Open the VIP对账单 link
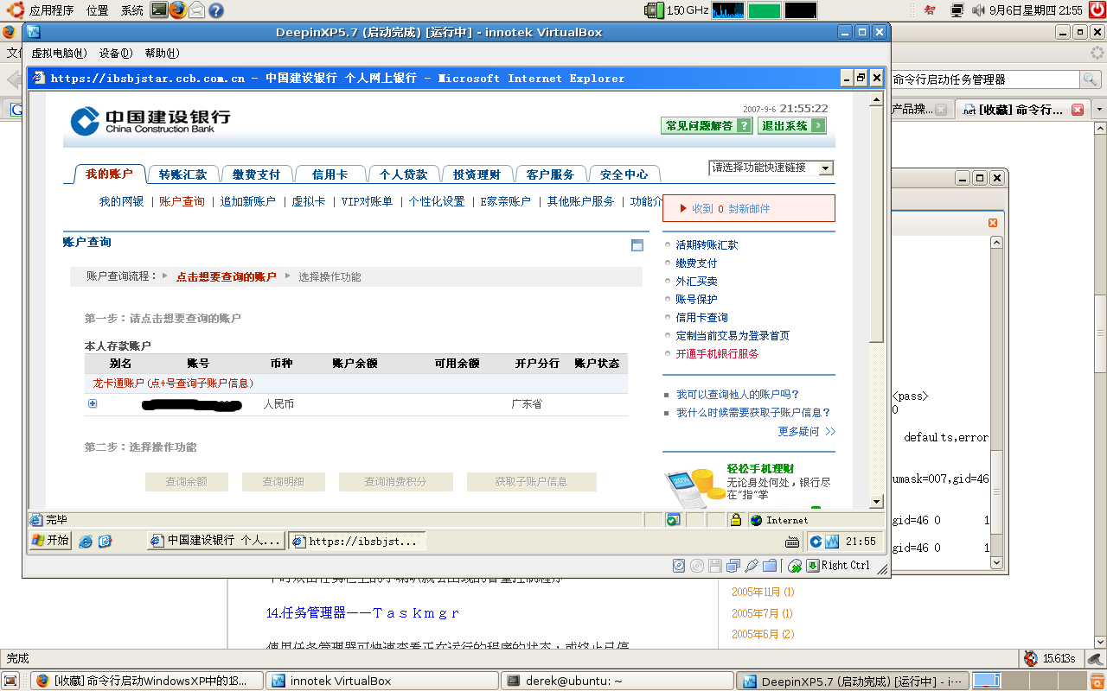Screen dimensions: 1107x691 367,201
